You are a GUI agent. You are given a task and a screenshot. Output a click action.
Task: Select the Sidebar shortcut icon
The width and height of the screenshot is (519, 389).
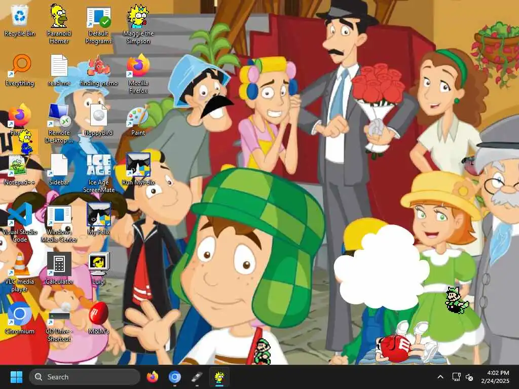pyautogui.click(x=59, y=170)
